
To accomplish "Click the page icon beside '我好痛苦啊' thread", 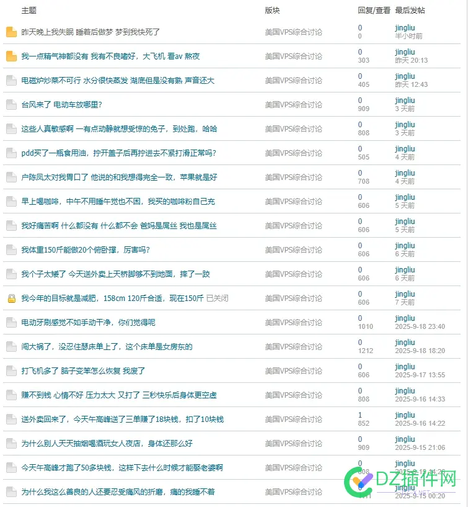I will click(x=11, y=226).
